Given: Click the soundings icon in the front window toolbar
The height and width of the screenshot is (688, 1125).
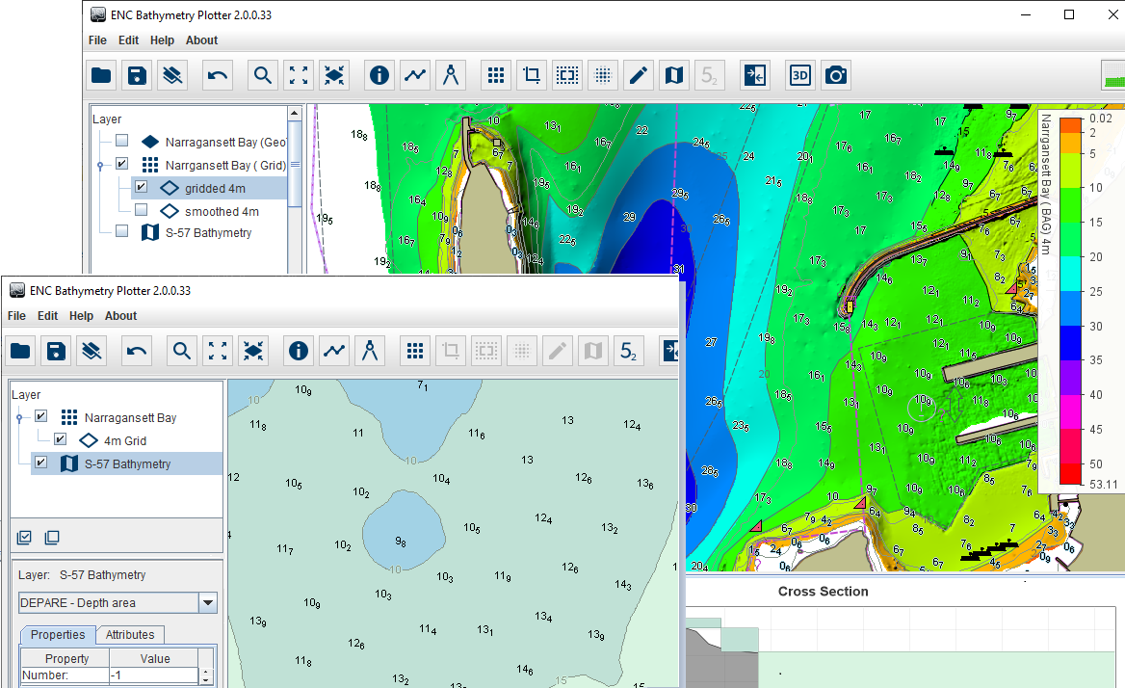Looking at the screenshot, I should pos(628,351).
